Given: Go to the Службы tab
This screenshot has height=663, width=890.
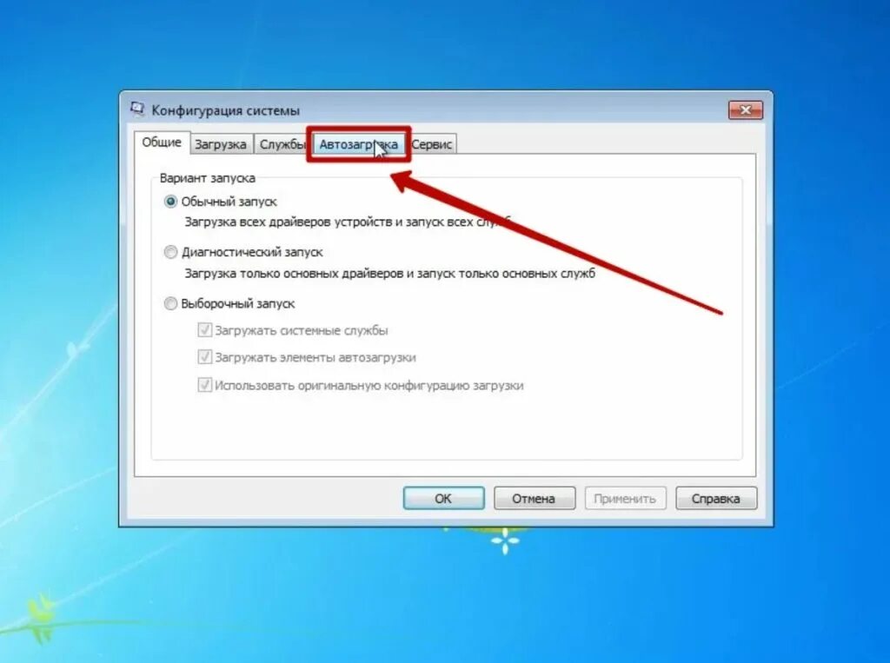Looking at the screenshot, I should (x=281, y=144).
